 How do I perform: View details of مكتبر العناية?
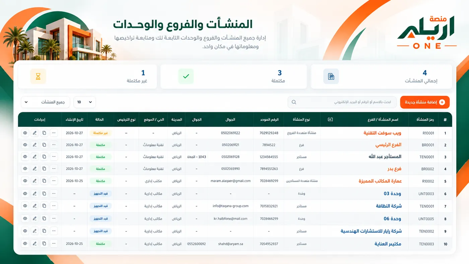pyautogui.click(x=25, y=244)
